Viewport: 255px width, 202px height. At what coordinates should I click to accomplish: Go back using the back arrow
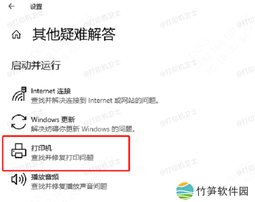click(11, 6)
